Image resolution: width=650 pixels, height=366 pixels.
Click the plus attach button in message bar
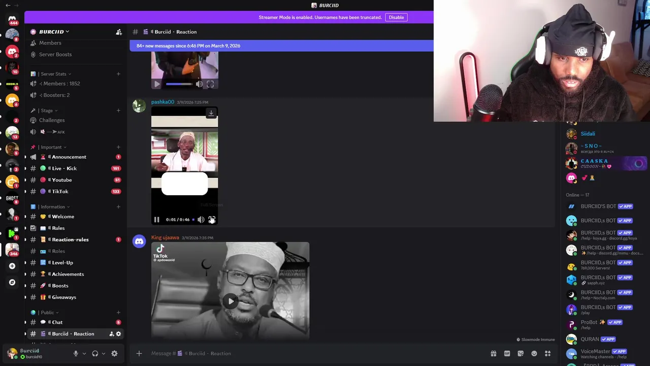click(139, 353)
